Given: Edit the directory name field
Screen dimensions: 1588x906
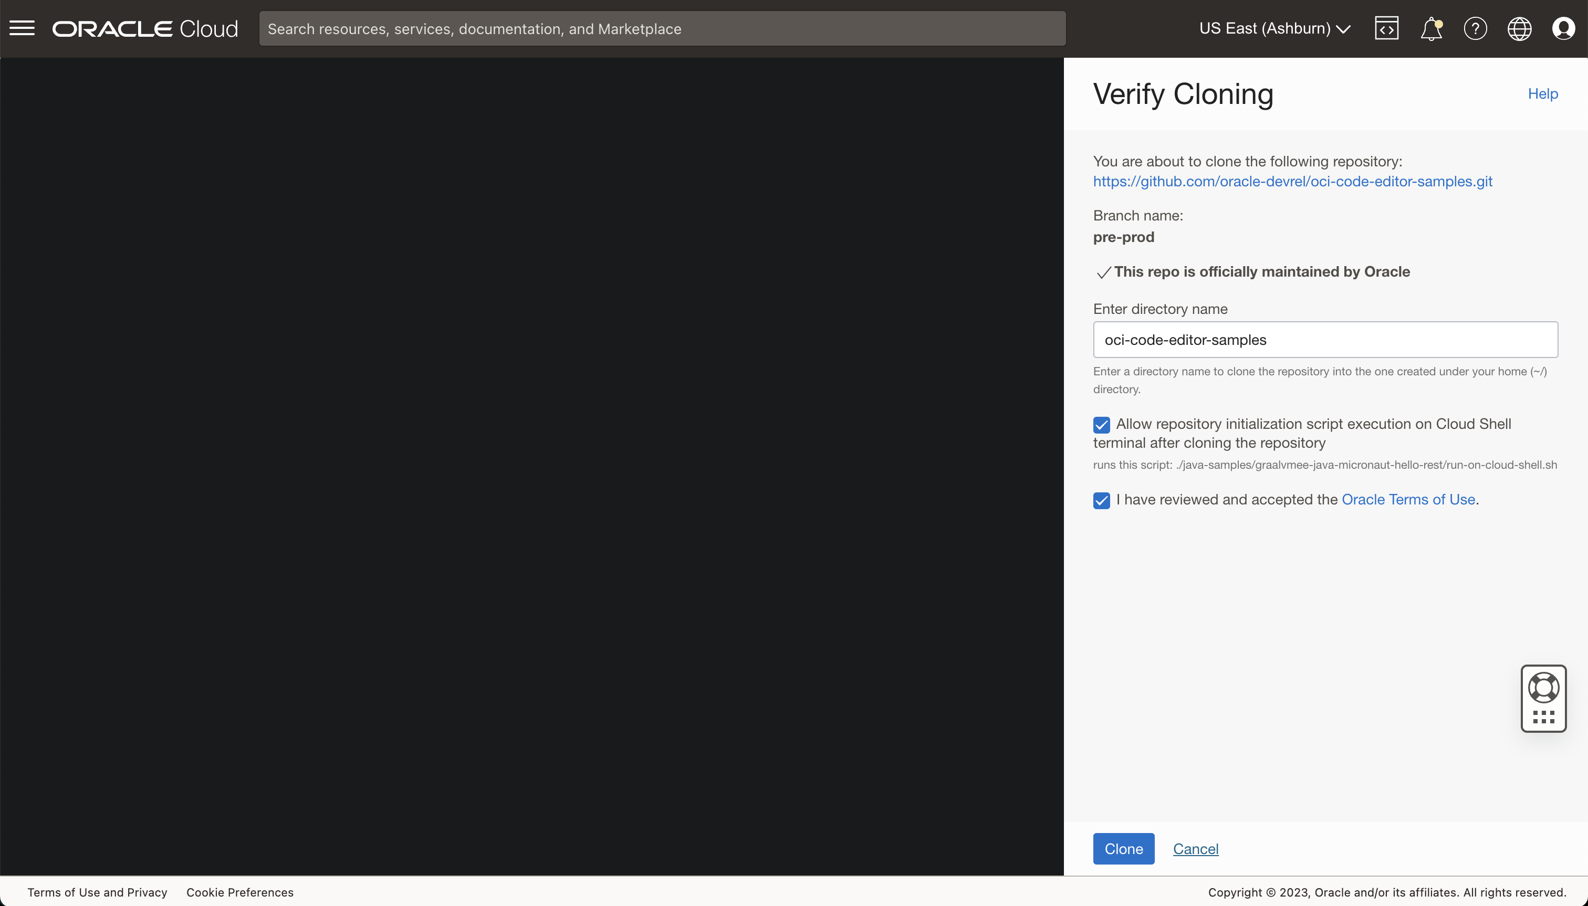Looking at the screenshot, I should point(1325,340).
